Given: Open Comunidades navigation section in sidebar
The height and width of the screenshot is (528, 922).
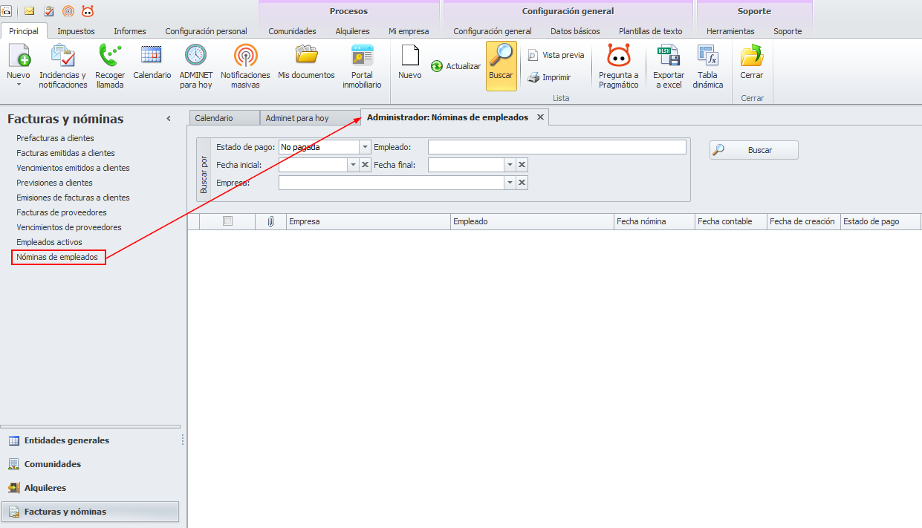Looking at the screenshot, I should 90,464.
